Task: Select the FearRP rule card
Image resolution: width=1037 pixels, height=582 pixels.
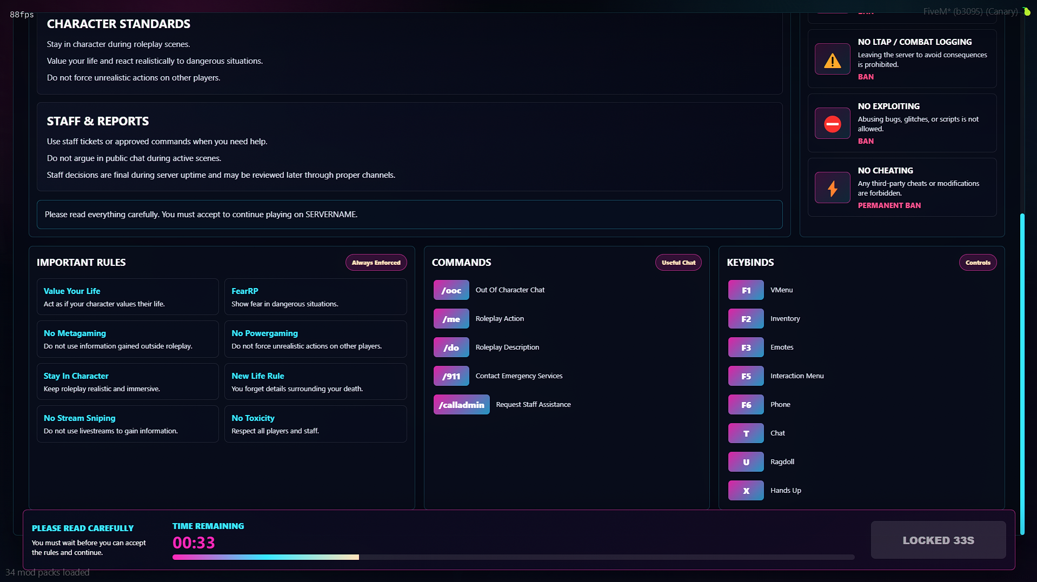Action: (x=315, y=297)
